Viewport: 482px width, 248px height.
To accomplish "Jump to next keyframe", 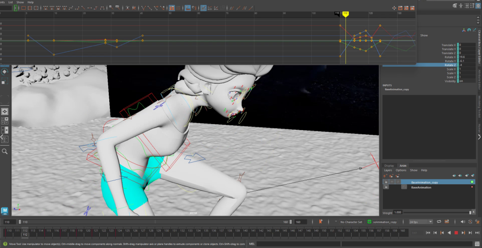I will [x=463, y=232].
